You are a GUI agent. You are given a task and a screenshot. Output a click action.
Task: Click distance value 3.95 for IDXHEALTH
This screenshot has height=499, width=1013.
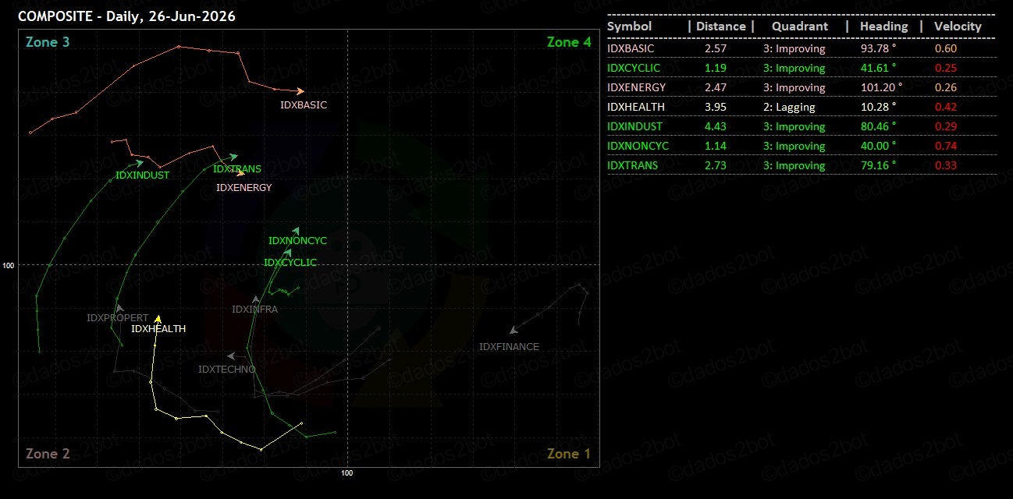coord(715,107)
